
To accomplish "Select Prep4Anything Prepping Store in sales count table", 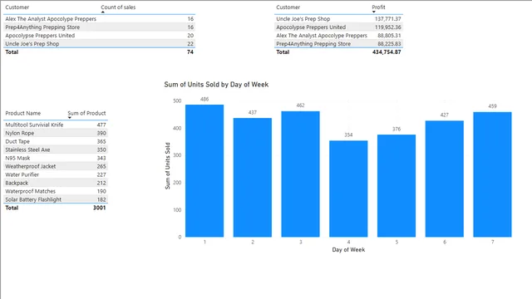I will pyautogui.click(x=100, y=27).
